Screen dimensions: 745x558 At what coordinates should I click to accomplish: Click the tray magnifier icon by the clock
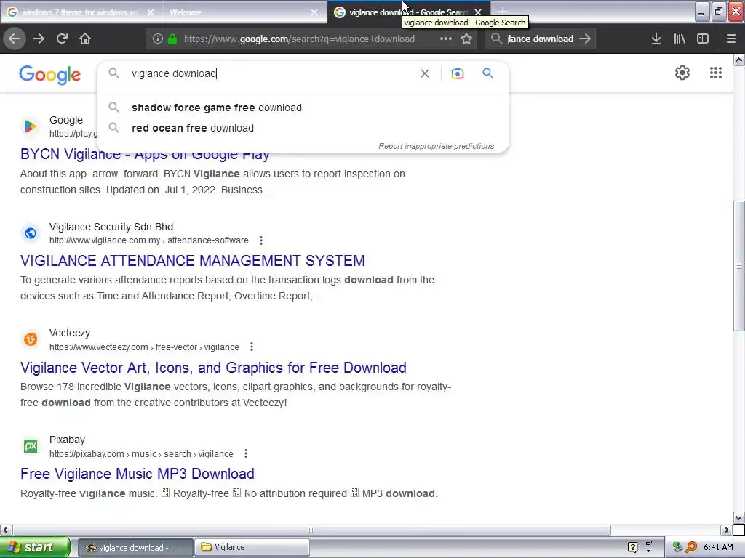pos(691,547)
